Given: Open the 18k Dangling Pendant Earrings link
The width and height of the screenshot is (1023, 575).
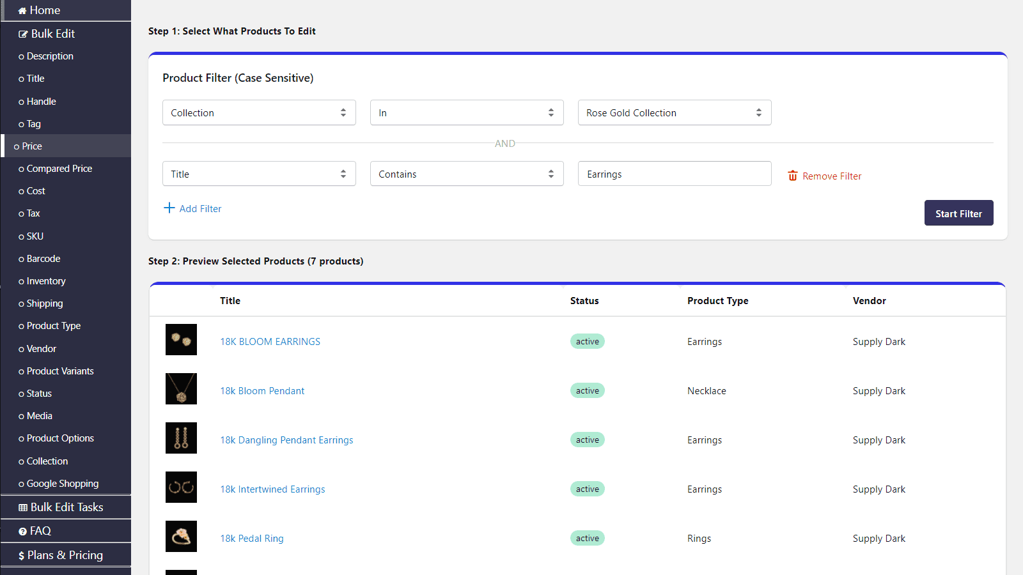Looking at the screenshot, I should pyautogui.click(x=286, y=440).
